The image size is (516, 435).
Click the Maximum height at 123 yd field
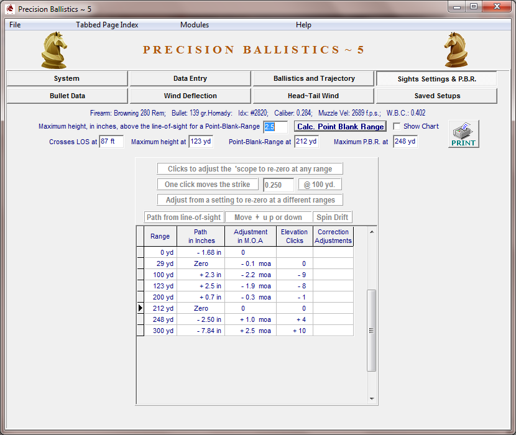click(x=201, y=142)
